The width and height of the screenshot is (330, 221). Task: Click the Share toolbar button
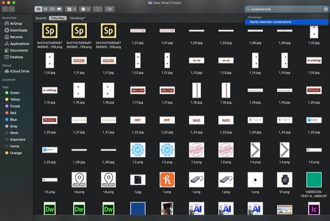(x=98, y=9)
